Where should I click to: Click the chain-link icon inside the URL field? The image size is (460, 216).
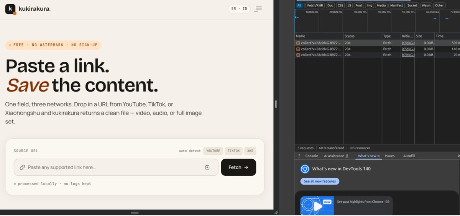22,167
